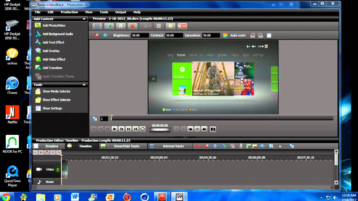Screen dimensions: 358x201
Task: Toggle the green Video track indicator
Action: [x=58, y=169]
